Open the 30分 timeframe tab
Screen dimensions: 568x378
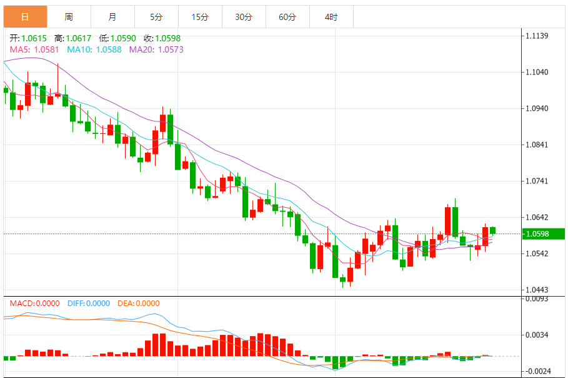244,17
